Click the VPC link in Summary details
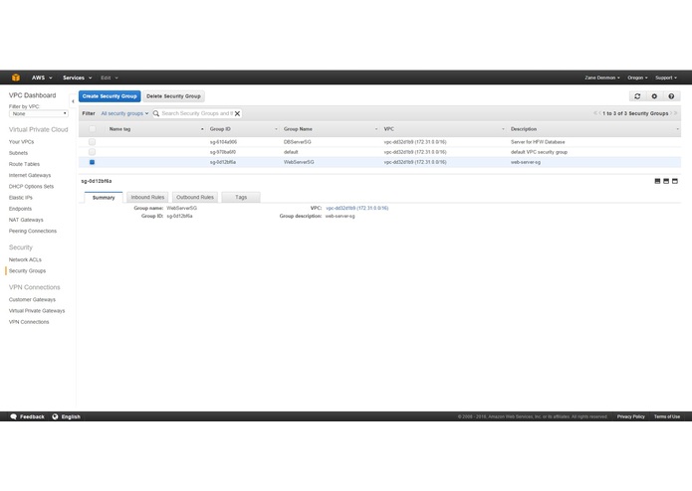 click(x=357, y=208)
